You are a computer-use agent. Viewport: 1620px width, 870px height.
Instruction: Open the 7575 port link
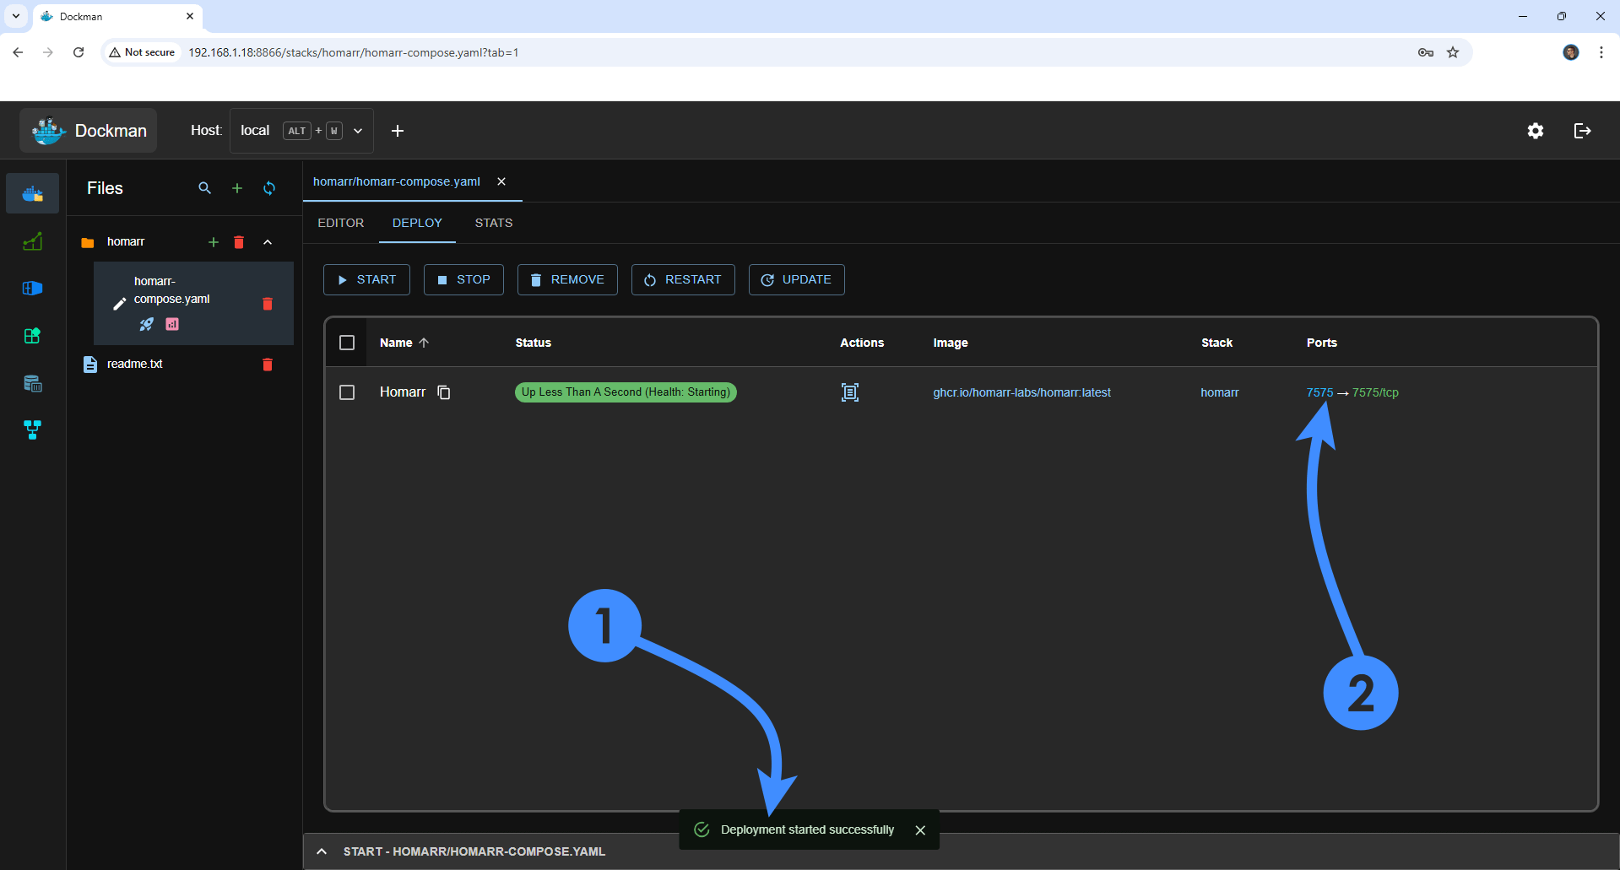point(1319,392)
